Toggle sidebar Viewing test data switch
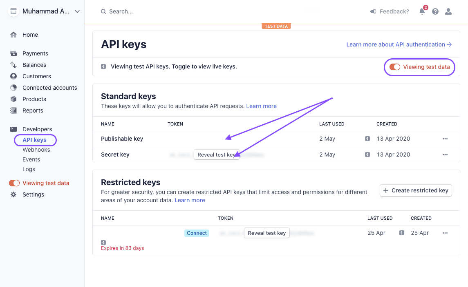The width and height of the screenshot is (468, 287). coord(14,183)
